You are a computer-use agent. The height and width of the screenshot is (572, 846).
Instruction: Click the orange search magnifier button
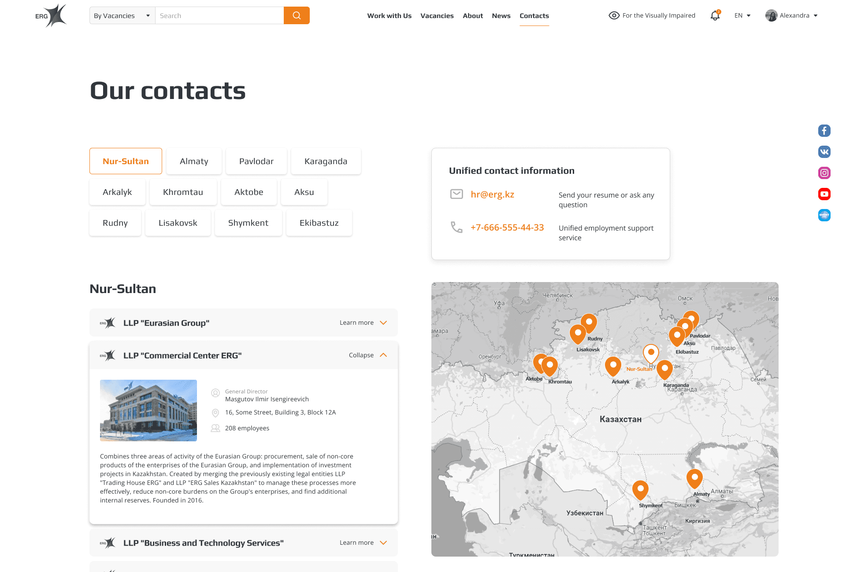[297, 15]
